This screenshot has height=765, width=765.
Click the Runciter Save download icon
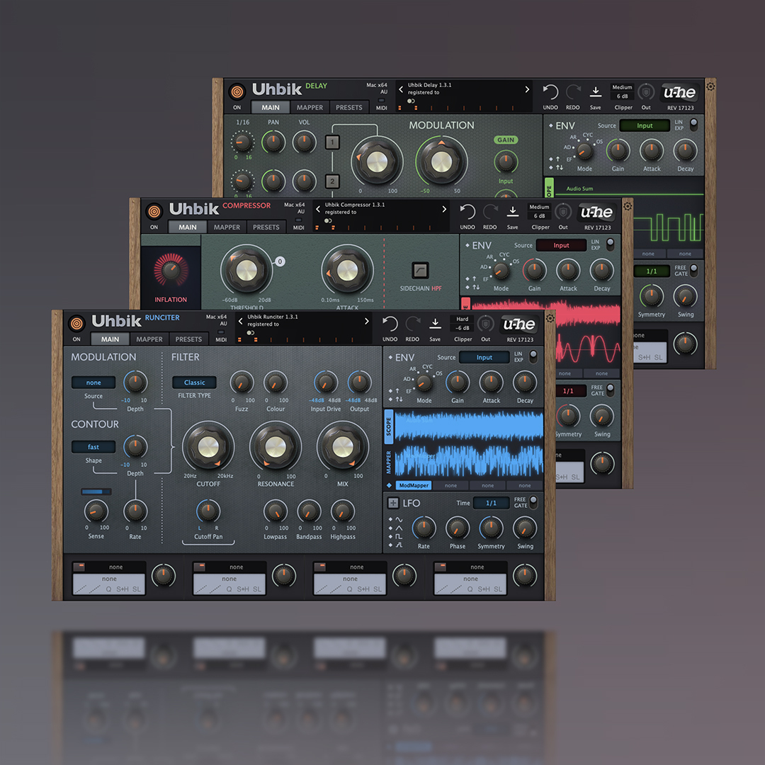435,324
